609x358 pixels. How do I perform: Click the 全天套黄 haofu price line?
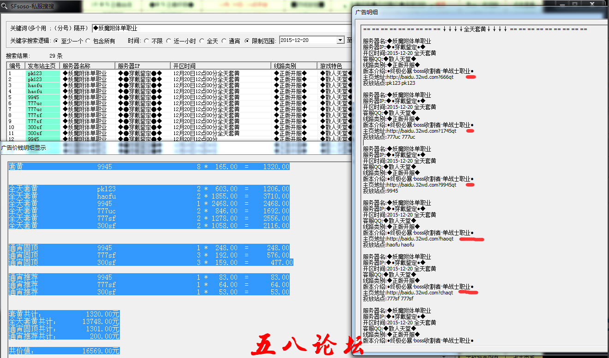point(149,196)
